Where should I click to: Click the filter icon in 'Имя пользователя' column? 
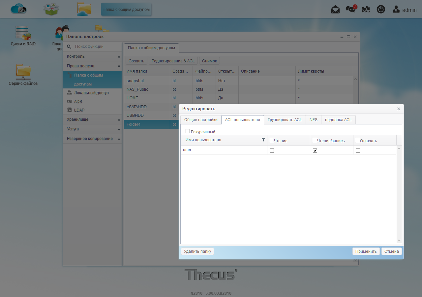263,140
